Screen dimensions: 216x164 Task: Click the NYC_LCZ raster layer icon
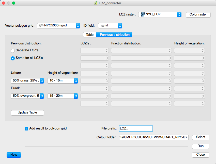click(x=143, y=14)
